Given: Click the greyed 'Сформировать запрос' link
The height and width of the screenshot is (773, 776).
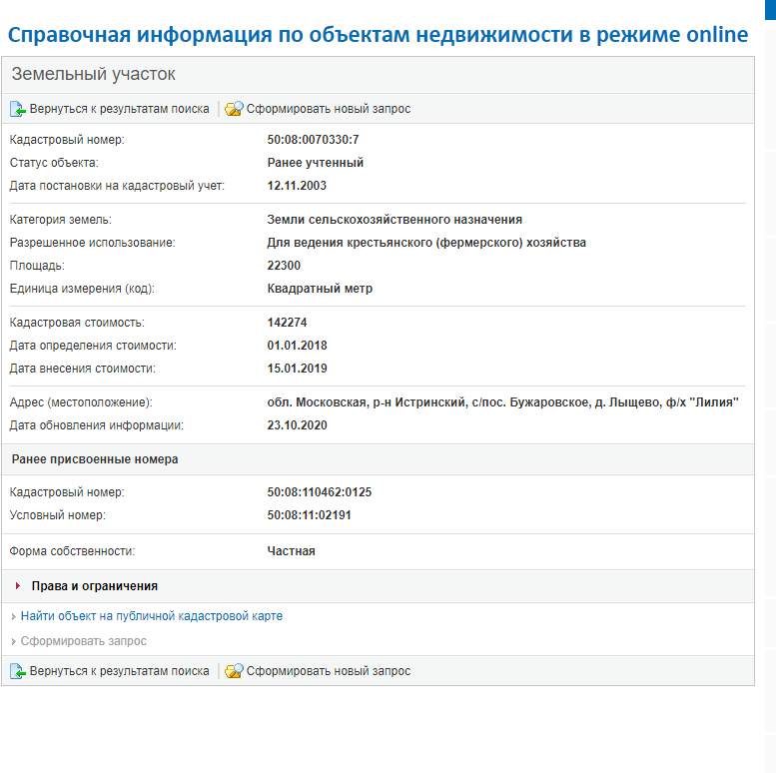Looking at the screenshot, I should pyautogui.click(x=83, y=641).
